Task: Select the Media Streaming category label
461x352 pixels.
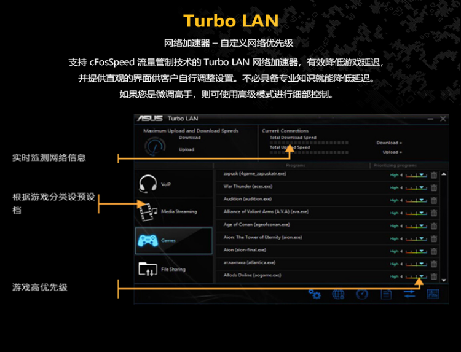Action: click(x=179, y=211)
